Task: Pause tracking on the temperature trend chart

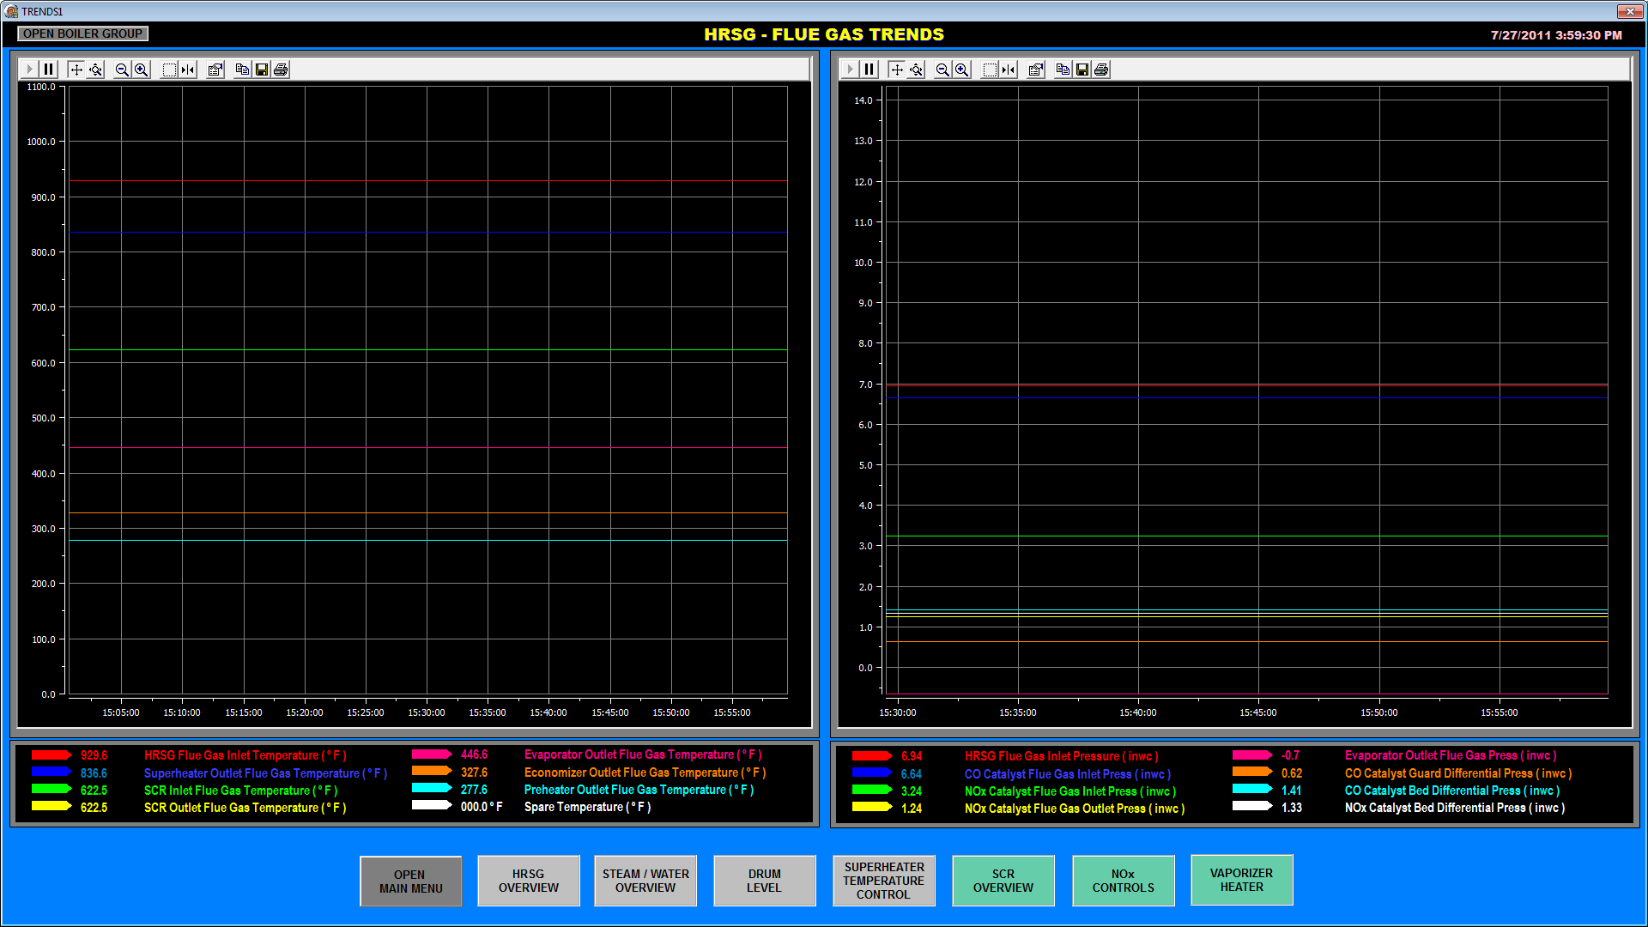Action: 49,70
